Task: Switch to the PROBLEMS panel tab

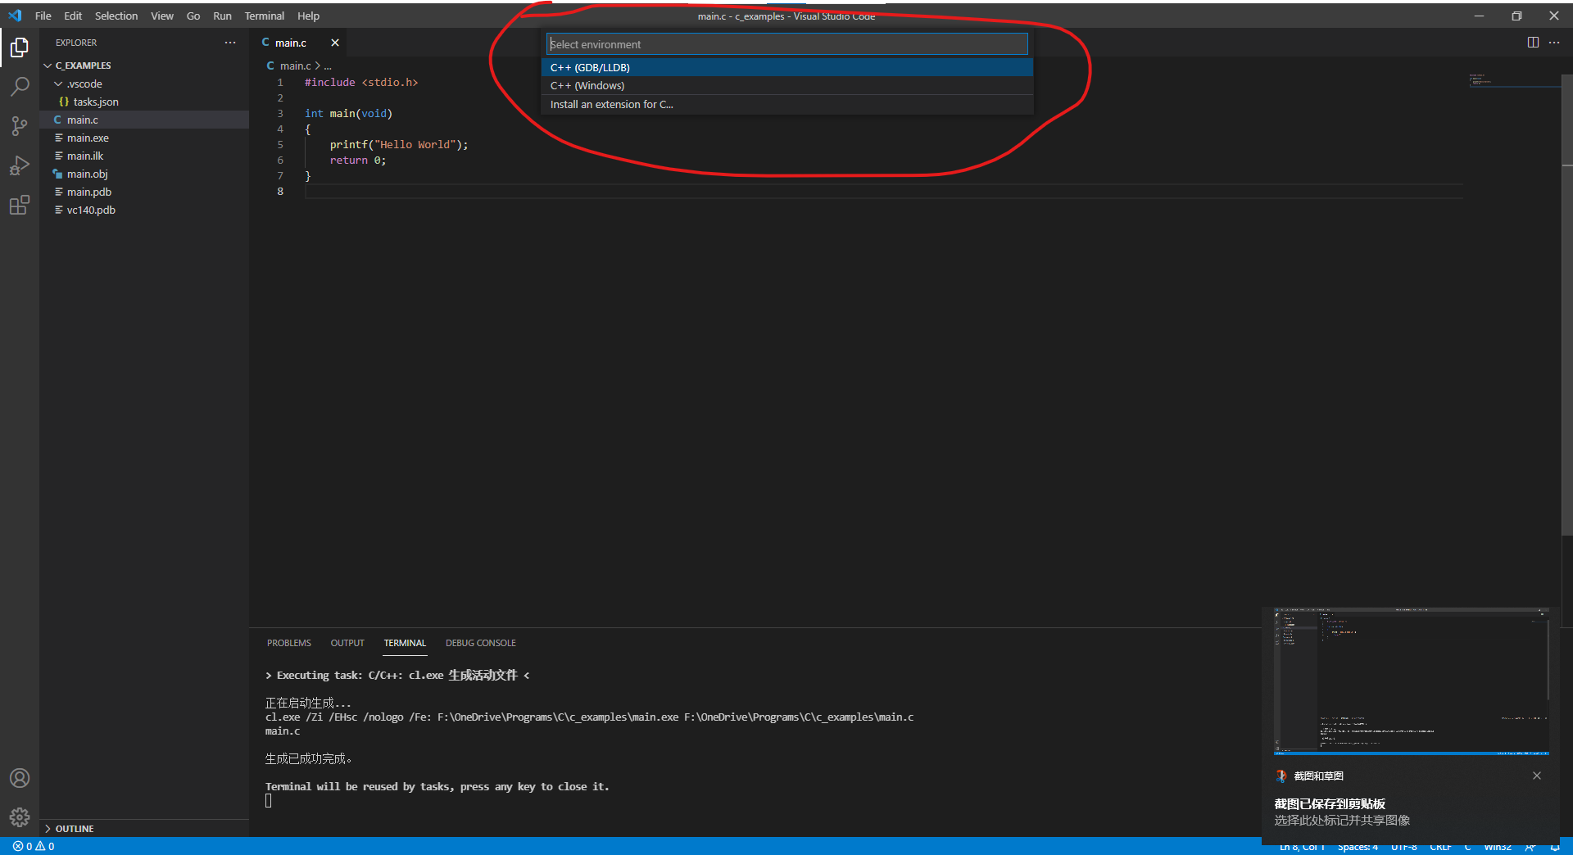Action: tap(289, 643)
